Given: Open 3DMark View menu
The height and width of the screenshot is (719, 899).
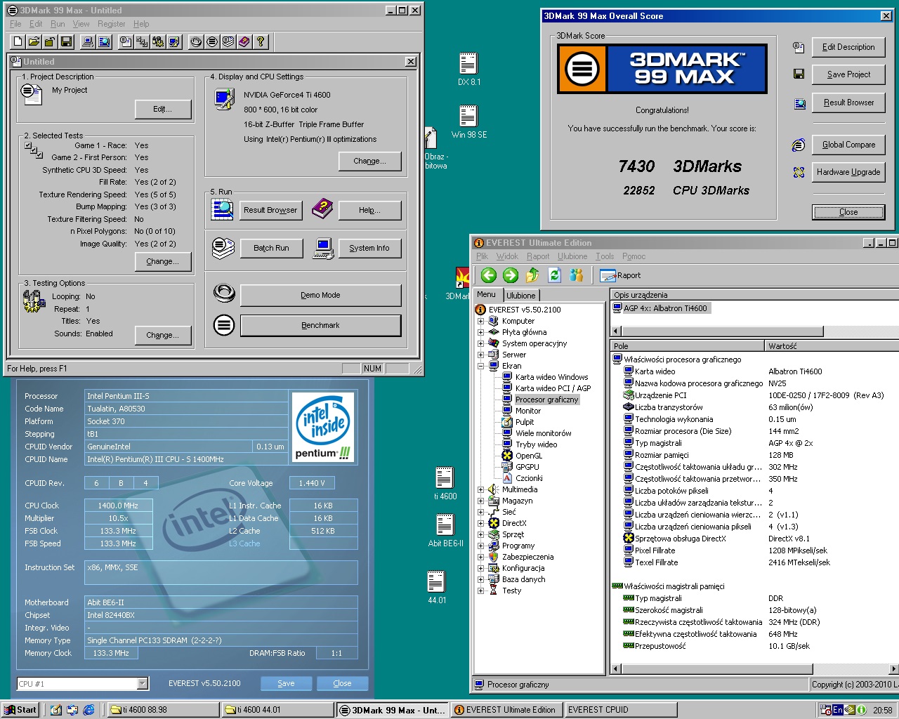Looking at the screenshot, I should (x=81, y=24).
